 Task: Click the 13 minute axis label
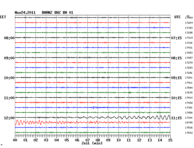[x=150, y=140]
